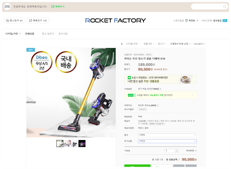Select the fourth dark product thumbnail
This screenshot has height=169, width=231.
pos(82,143)
